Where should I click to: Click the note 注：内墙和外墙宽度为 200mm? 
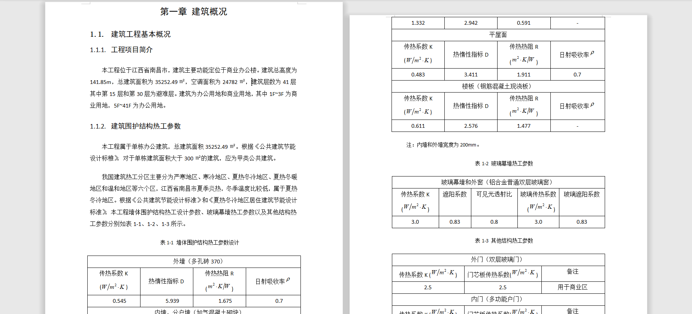pos(443,145)
